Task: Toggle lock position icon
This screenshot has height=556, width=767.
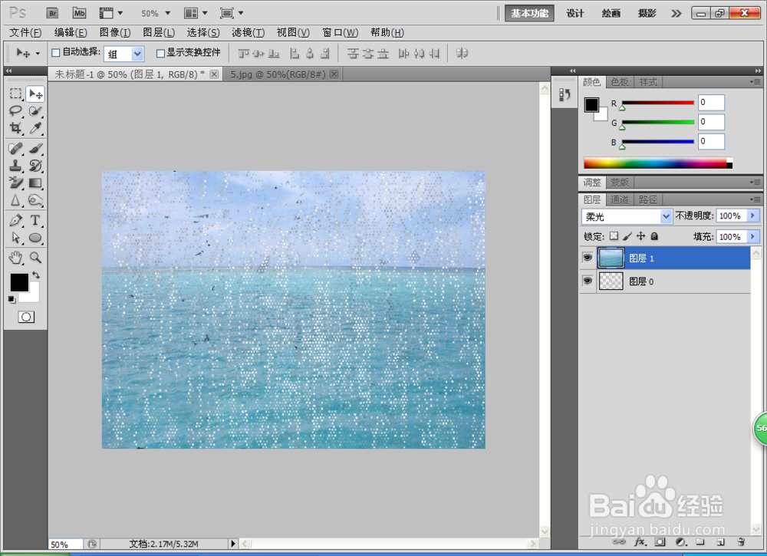Action: [x=640, y=236]
